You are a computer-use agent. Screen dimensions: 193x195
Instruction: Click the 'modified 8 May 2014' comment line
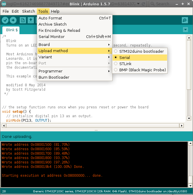(26, 85)
